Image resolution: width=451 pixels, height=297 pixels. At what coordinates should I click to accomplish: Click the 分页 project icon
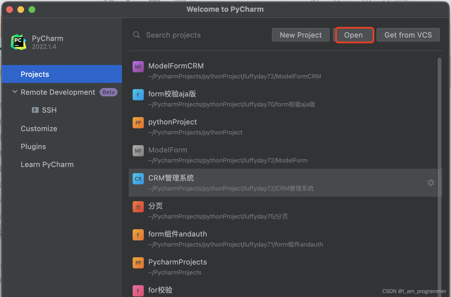[138, 206]
